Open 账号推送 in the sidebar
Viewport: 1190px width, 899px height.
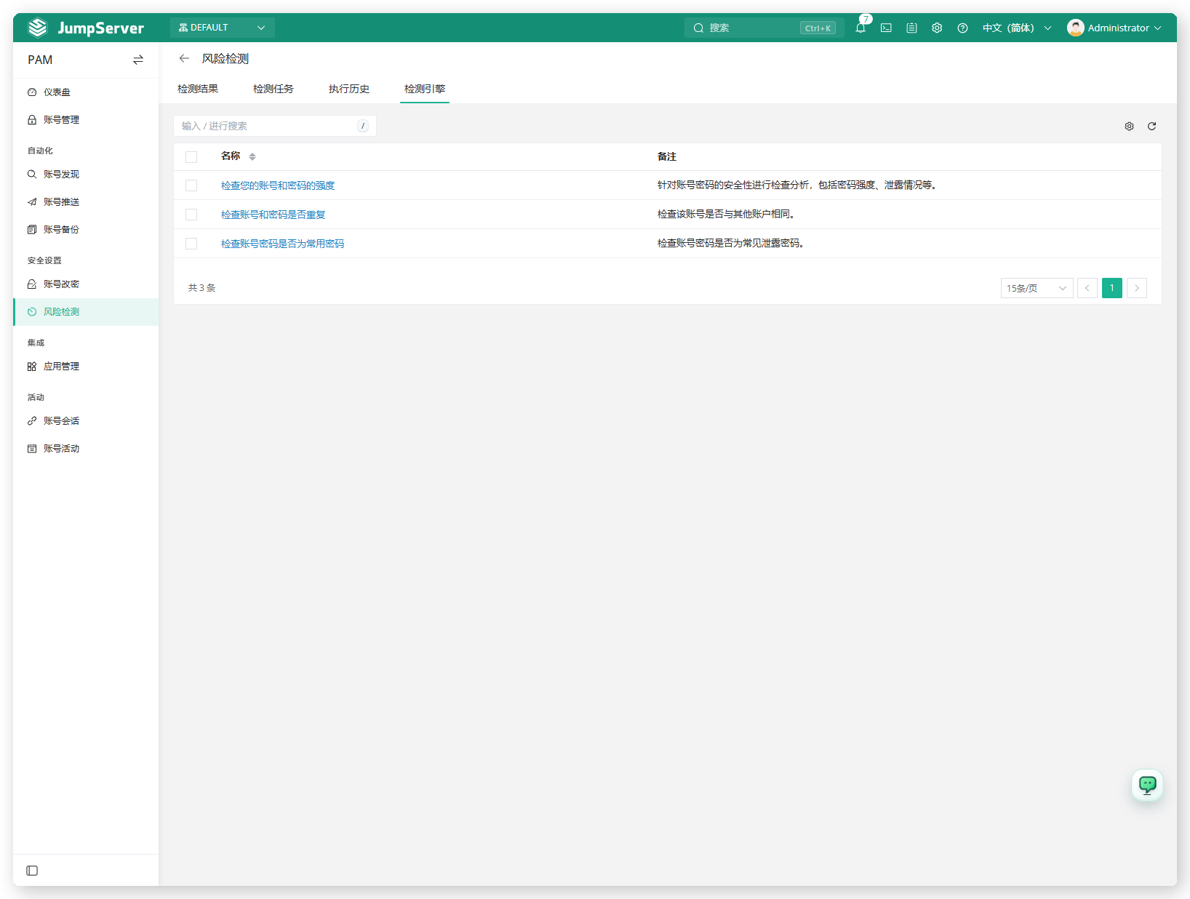pyautogui.click(x=86, y=202)
